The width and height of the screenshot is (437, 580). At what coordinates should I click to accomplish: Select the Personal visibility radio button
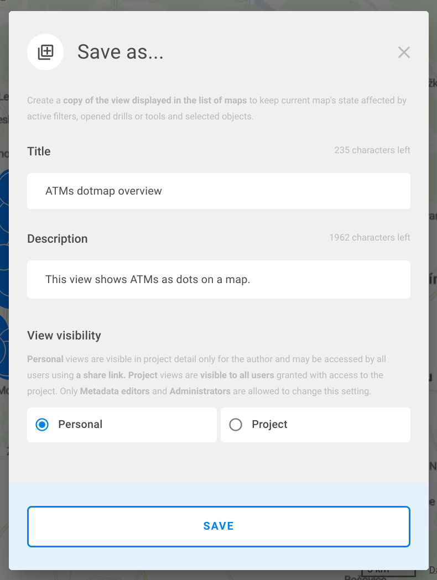42,425
